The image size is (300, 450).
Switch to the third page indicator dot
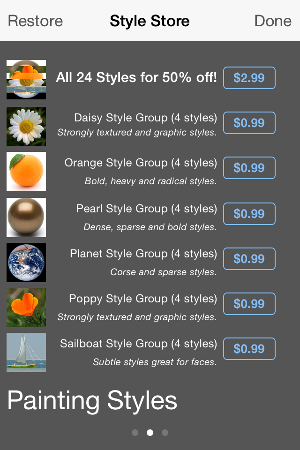165,433
